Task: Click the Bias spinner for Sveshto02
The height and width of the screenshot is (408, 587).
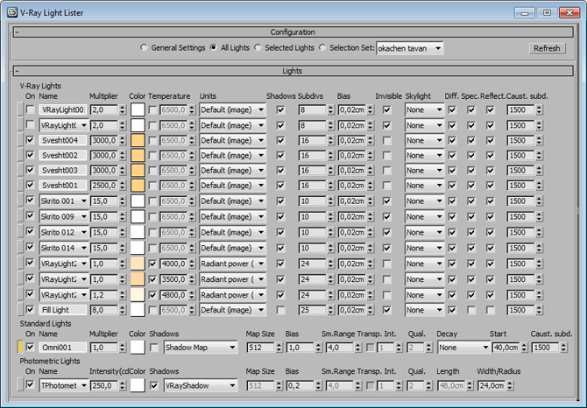Action: (371, 155)
